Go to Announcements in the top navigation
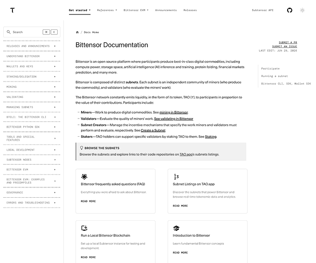 [x=166, y=10]
